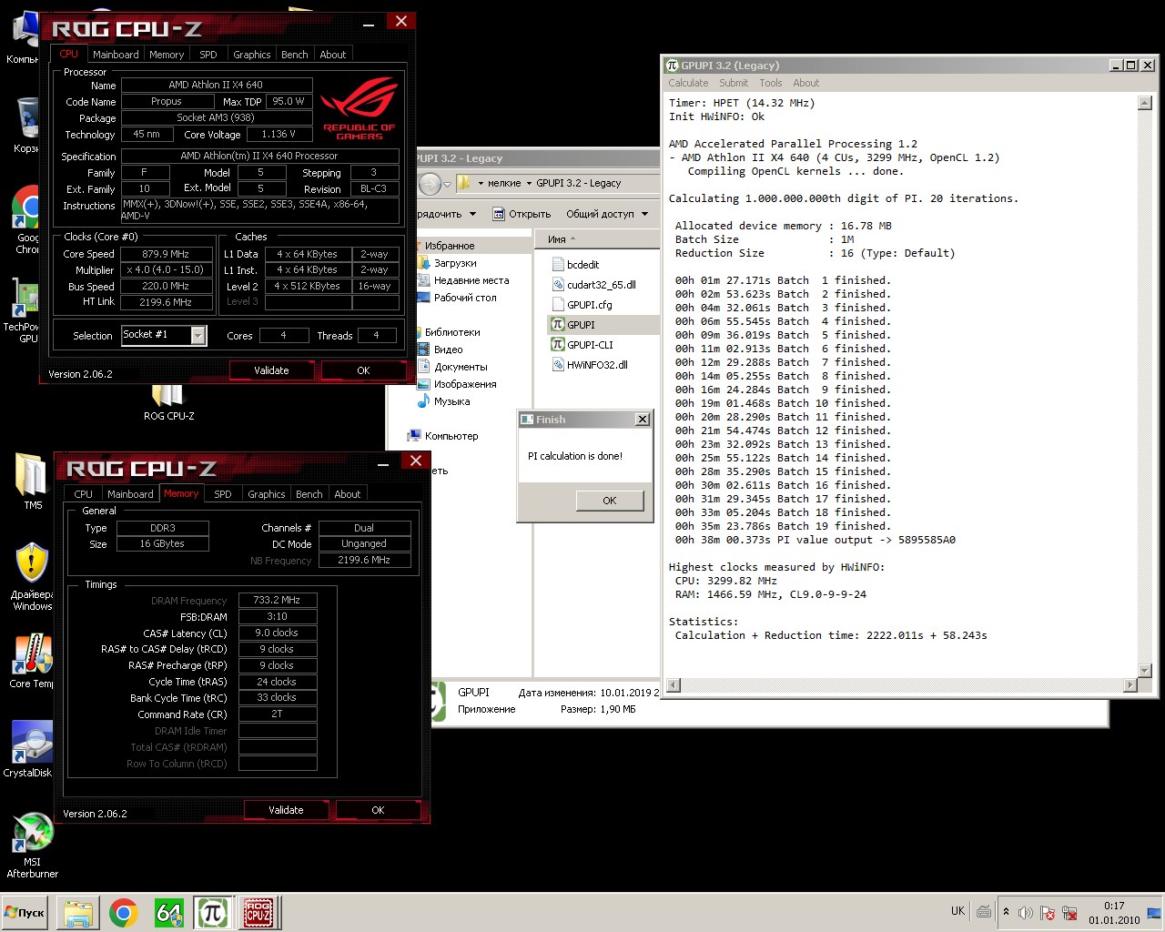This screenshot has width=1165, height=932.
Task: Select the HWiNFO32.dll file
Action: coord(589,365)
